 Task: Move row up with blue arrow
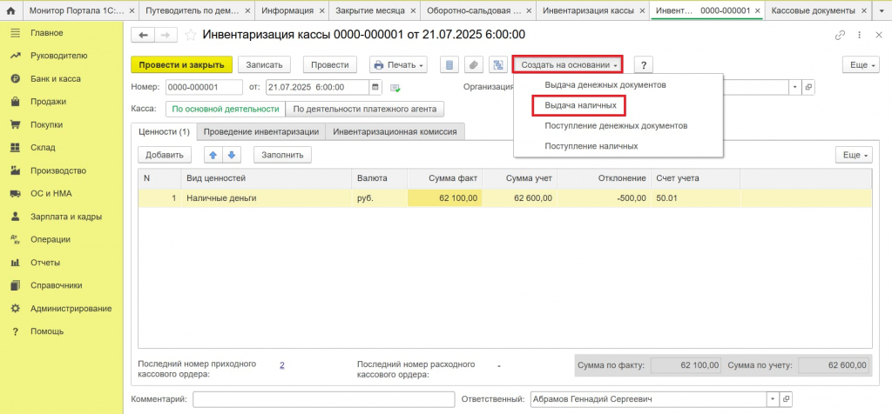point(213,155)
